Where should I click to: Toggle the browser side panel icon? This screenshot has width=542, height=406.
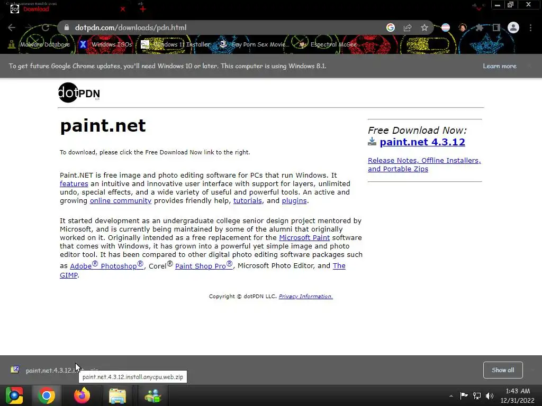tap(496, 27)
